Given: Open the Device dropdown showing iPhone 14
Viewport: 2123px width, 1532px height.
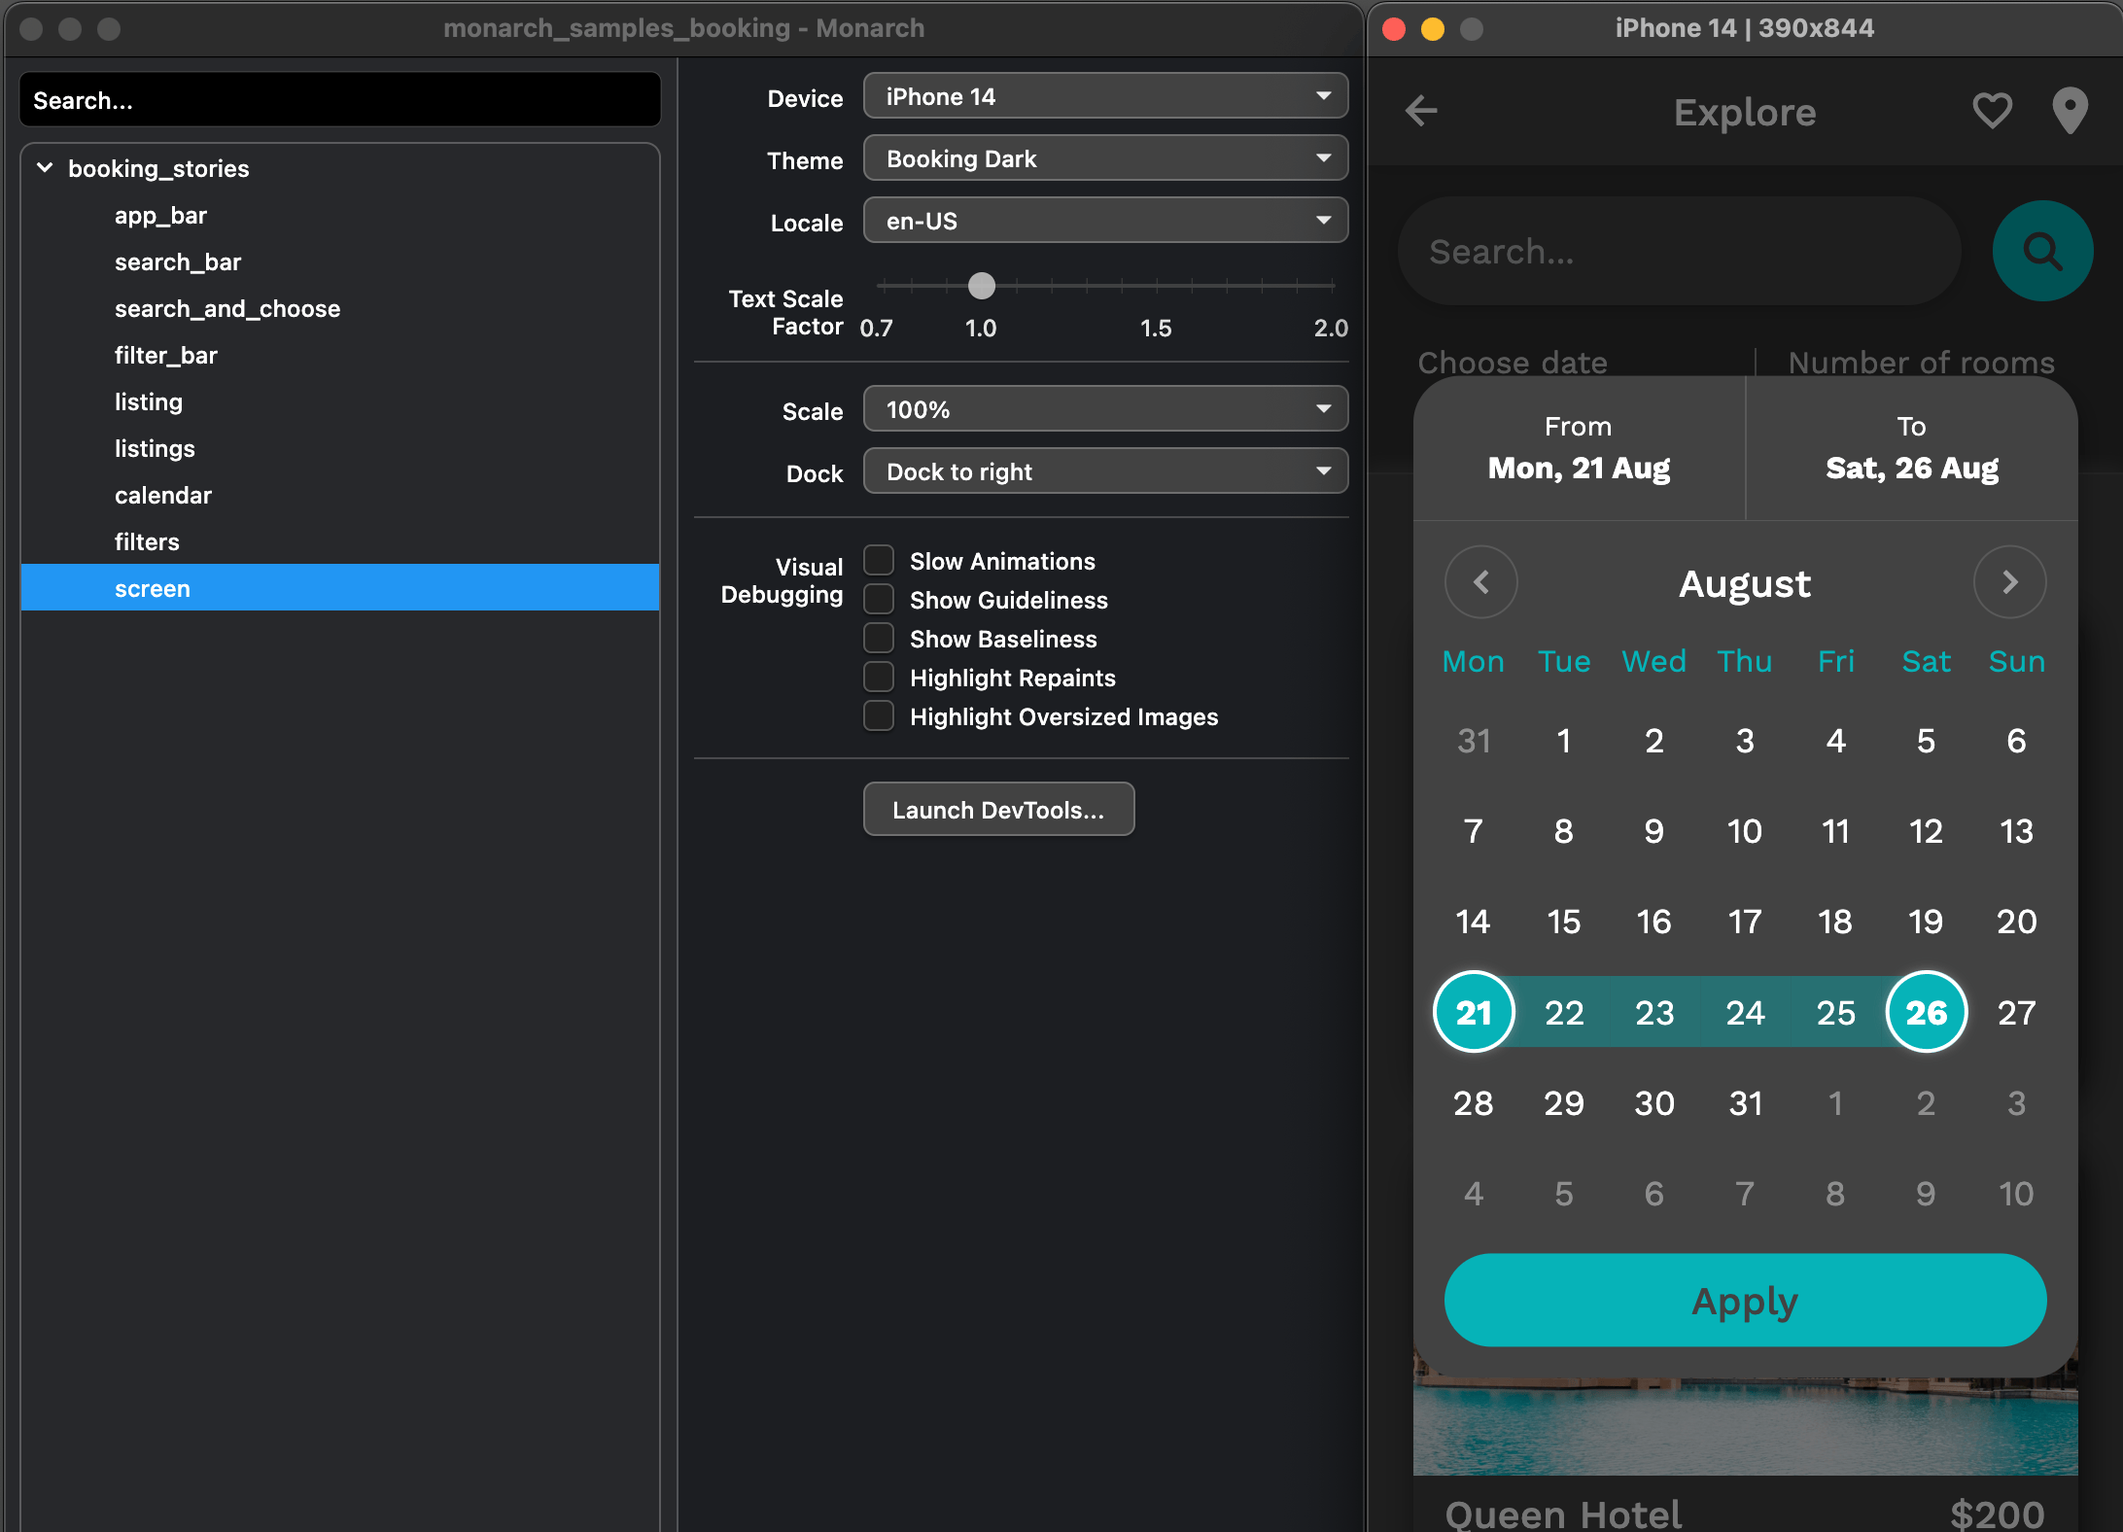Looking at the screenshot, I should pyautogui.click(x=1105, y=96).
